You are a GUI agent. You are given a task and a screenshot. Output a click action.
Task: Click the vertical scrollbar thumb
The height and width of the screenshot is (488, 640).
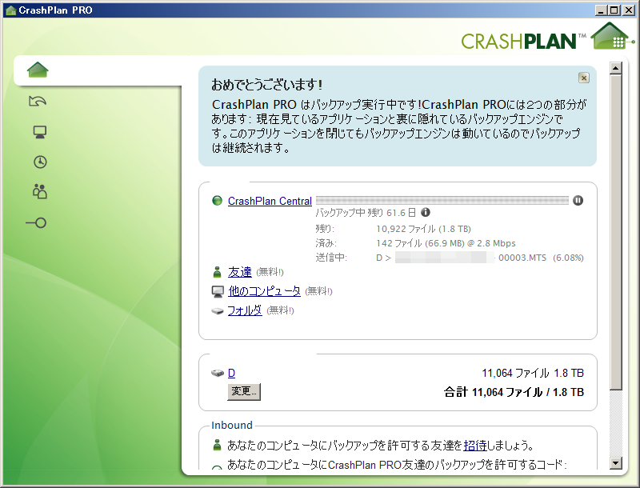click(x=615, y=232)
